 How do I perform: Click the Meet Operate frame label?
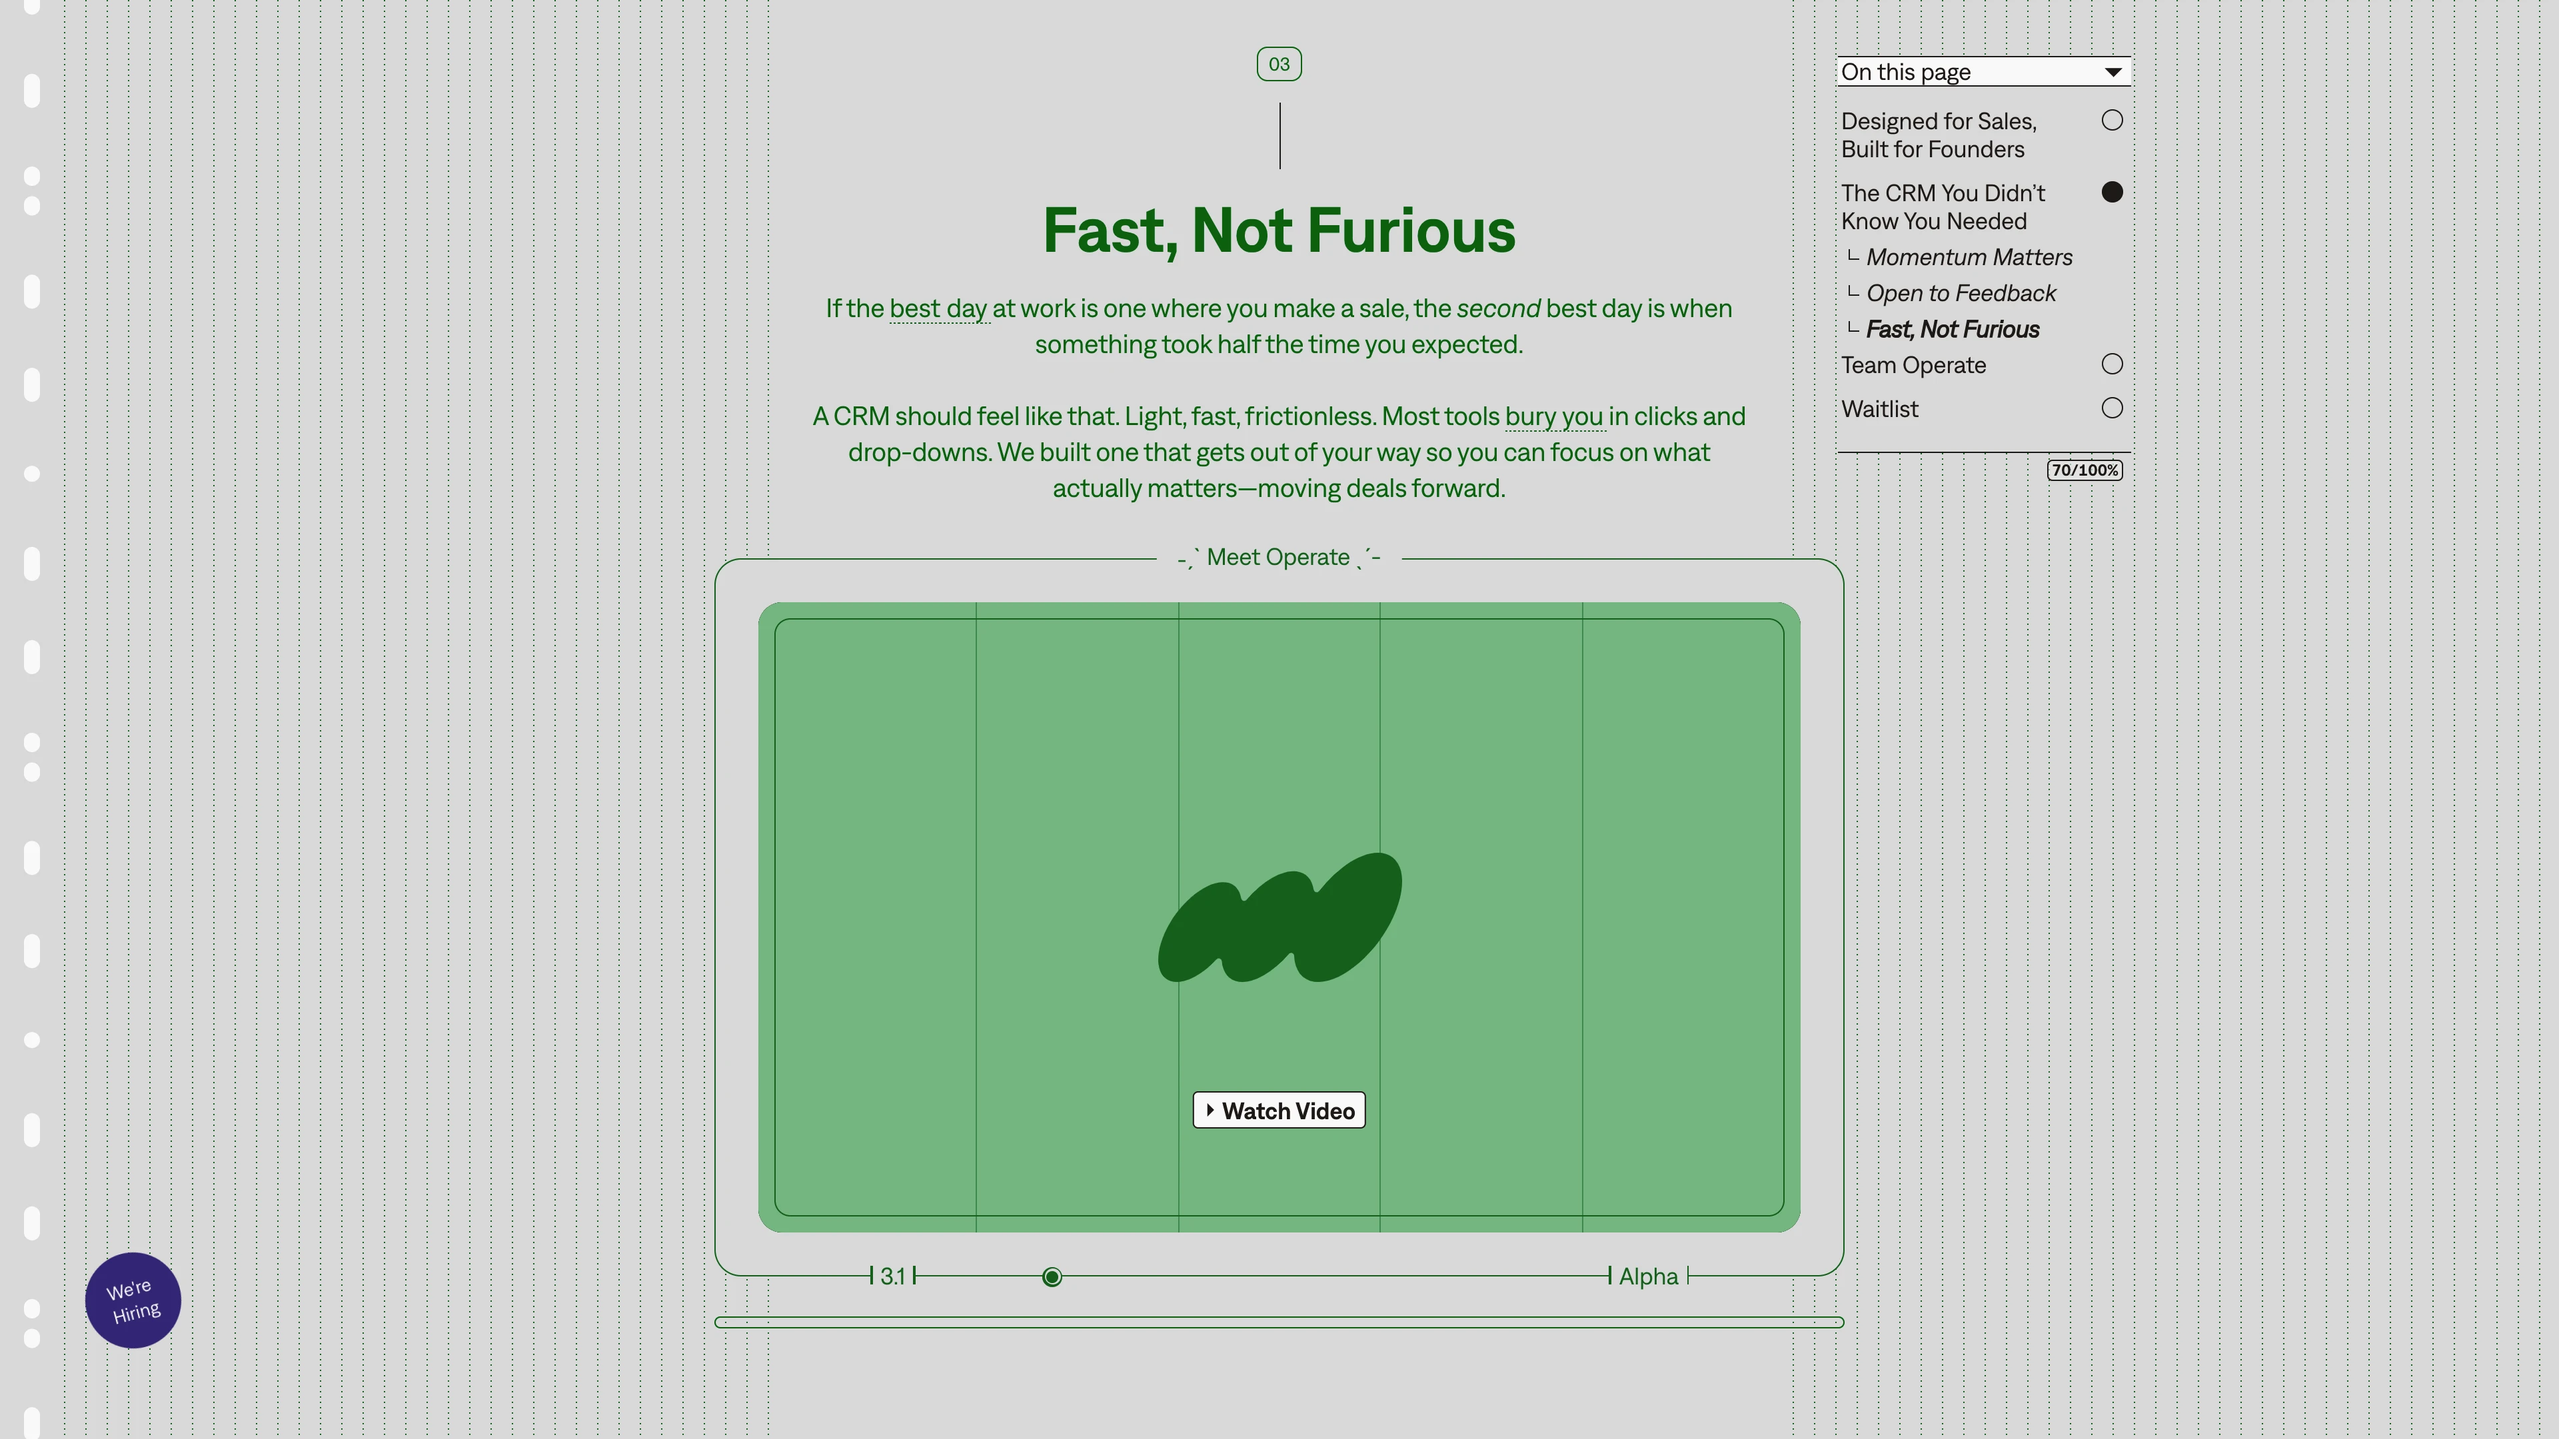1279,557
